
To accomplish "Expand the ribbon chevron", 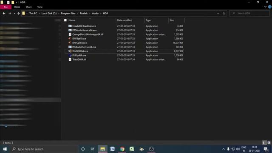I will click(265, 7).
